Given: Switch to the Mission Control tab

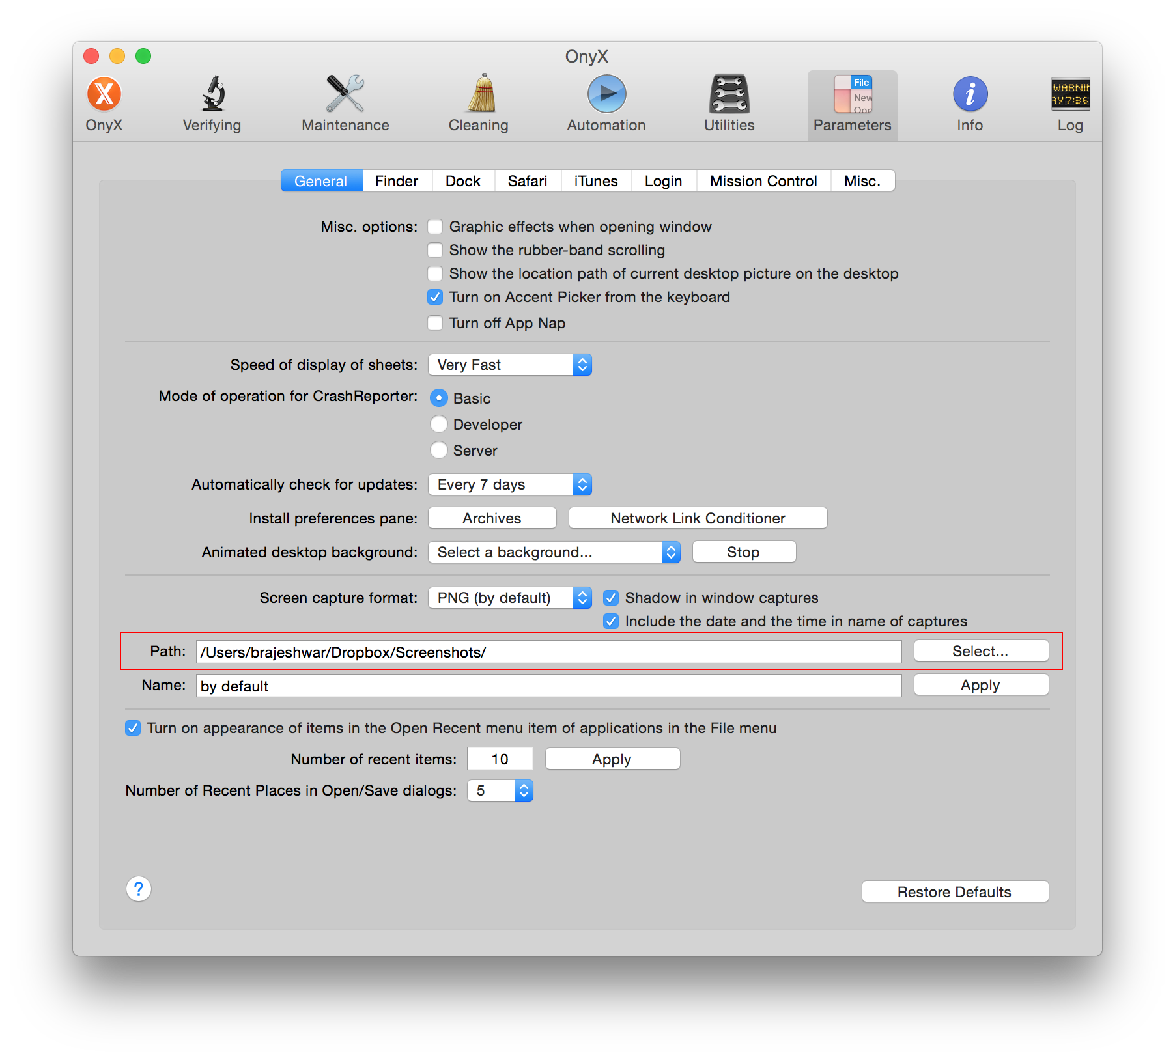Looking at the screenshot, I should point(763,181).
